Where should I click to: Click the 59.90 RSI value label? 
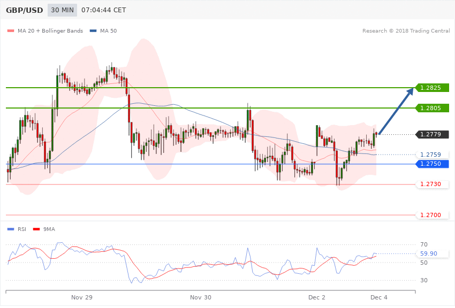tap(432, 253)
